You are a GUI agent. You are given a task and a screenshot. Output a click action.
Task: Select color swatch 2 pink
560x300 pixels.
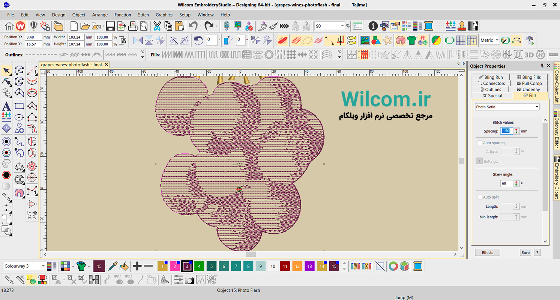[175, 266]
